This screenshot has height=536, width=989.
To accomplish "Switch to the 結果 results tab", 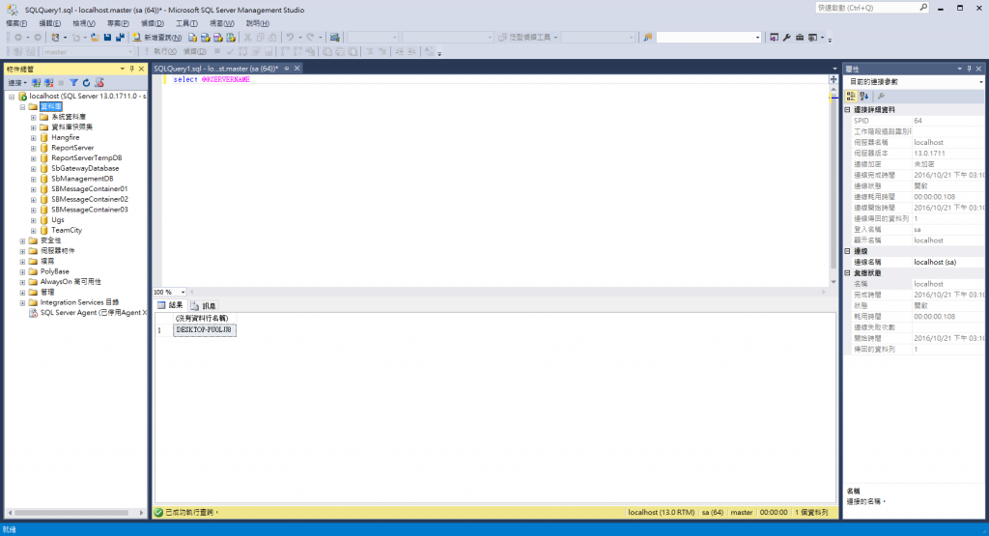I will [x=170, y=305].
